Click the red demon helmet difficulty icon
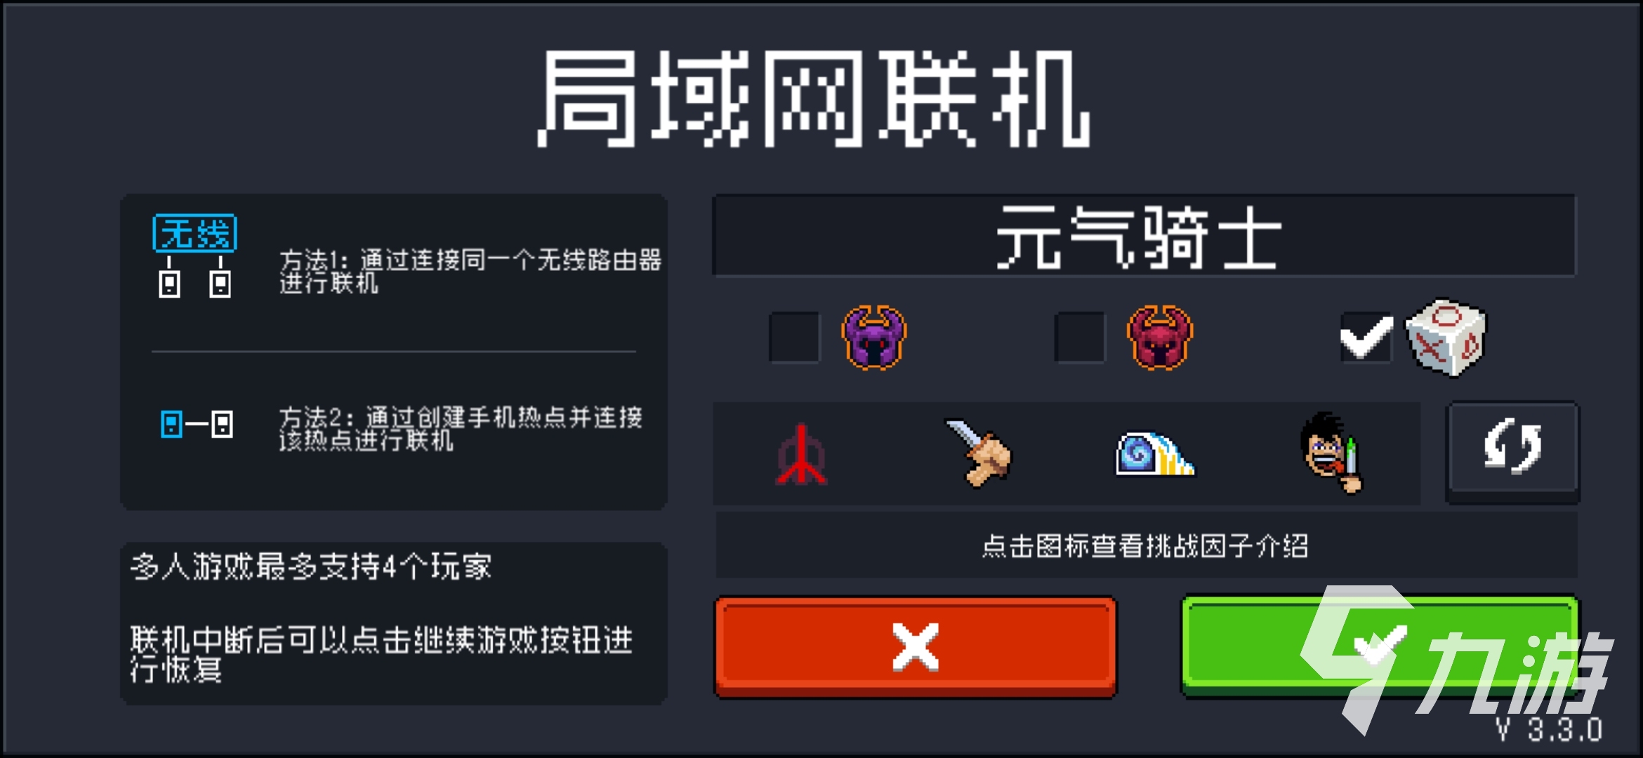 click(x=1159, y=337)
